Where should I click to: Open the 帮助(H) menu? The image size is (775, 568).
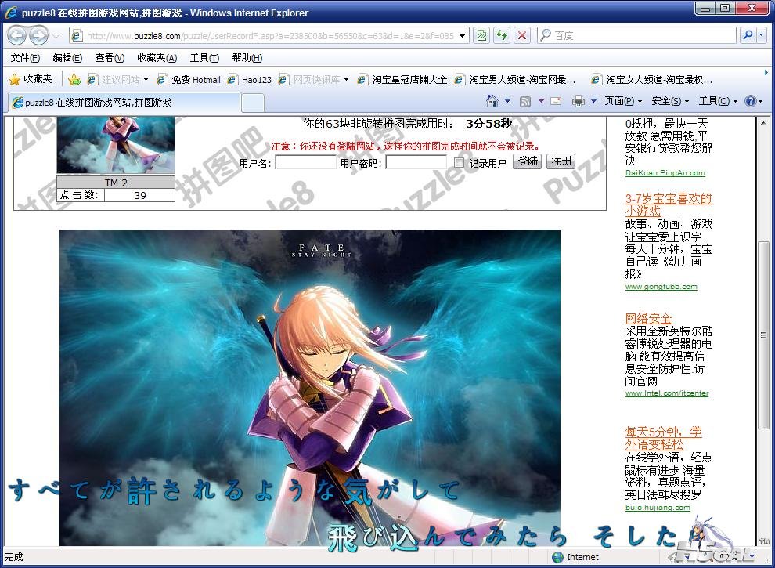[x=247, y=58]
